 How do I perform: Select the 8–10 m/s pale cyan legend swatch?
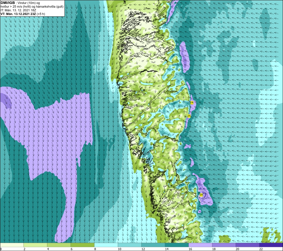(106, 245)
